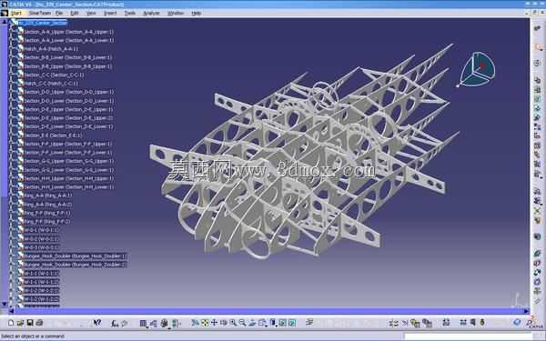Open the Start menu
This screenshot has width=546, height=341.
coord(16,13)
